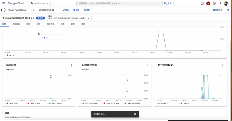Open the user account avatar
The height and width of the screenshot is (121, 232).
click(226, 3)
